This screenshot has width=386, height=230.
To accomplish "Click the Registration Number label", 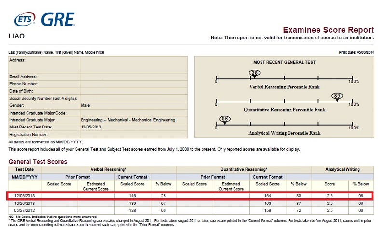I will point(28,135).
